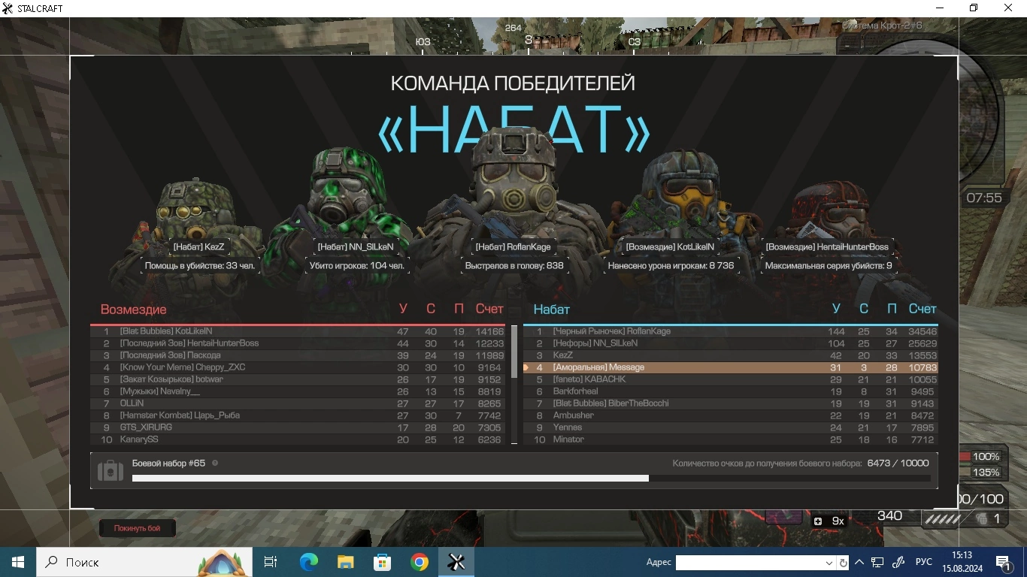This screenshot has height=577, width=1027.
Task: Click the [Возмездие] HentaiHunterBoss character label
Action: [827, 246]
